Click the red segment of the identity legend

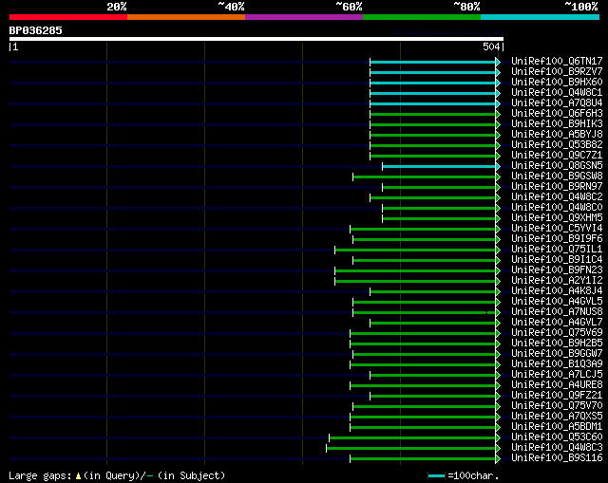point(68,17)
